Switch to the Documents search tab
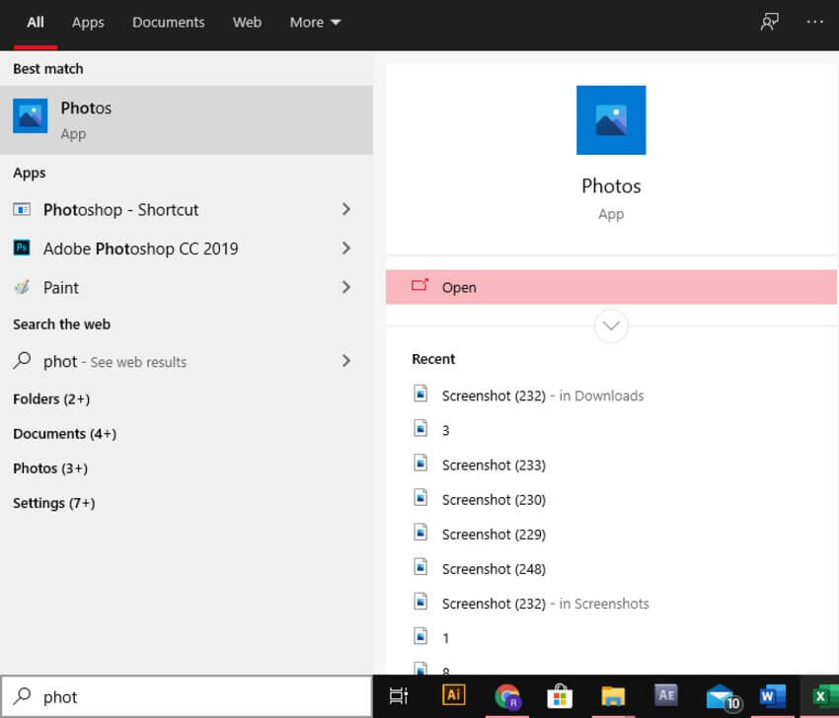Viewport: 839px width, 718px height. (x=168, y=23)
